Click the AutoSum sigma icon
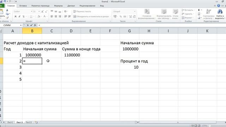The height and width of the screenshot is (127, 226). pos(199,10)
